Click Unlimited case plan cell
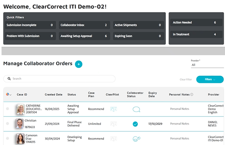 [x=94, y=124]
